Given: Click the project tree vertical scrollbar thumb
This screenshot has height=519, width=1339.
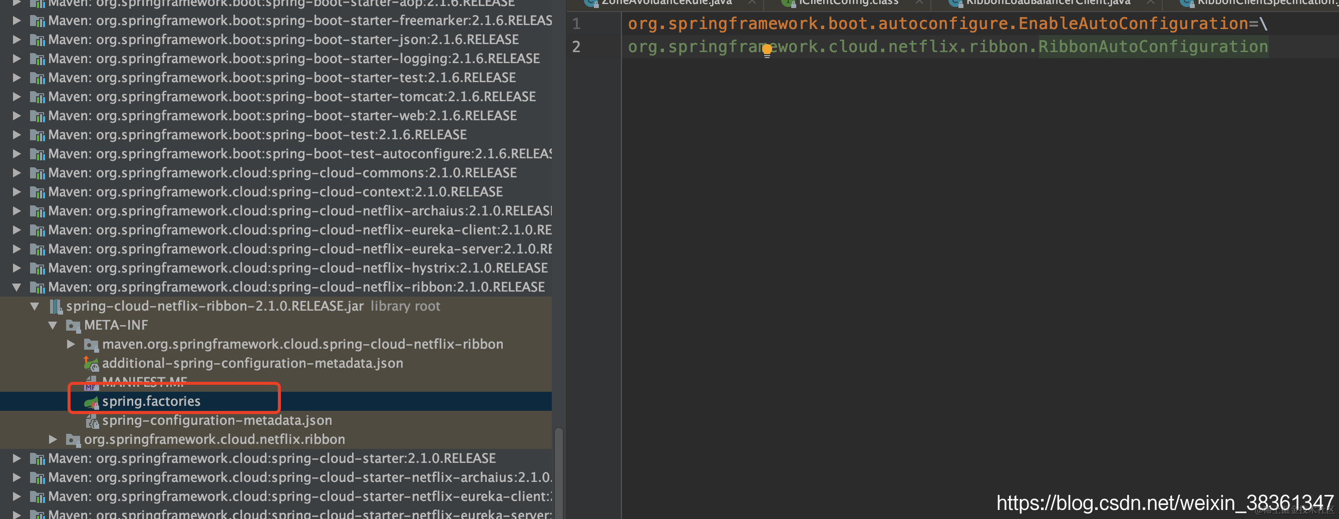Looking at the screenshot, I should coord(559,472).
